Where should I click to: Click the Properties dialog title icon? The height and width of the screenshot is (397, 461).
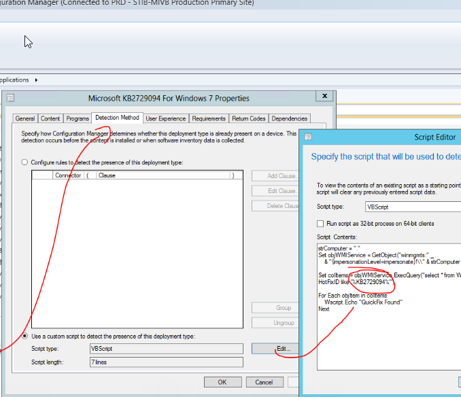point(10,98)
